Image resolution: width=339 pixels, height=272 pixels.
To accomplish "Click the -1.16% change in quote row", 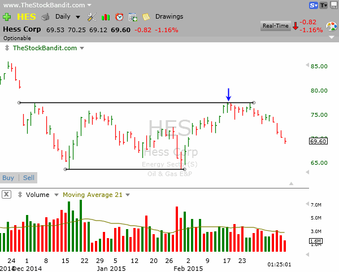I will pos(167,30).
